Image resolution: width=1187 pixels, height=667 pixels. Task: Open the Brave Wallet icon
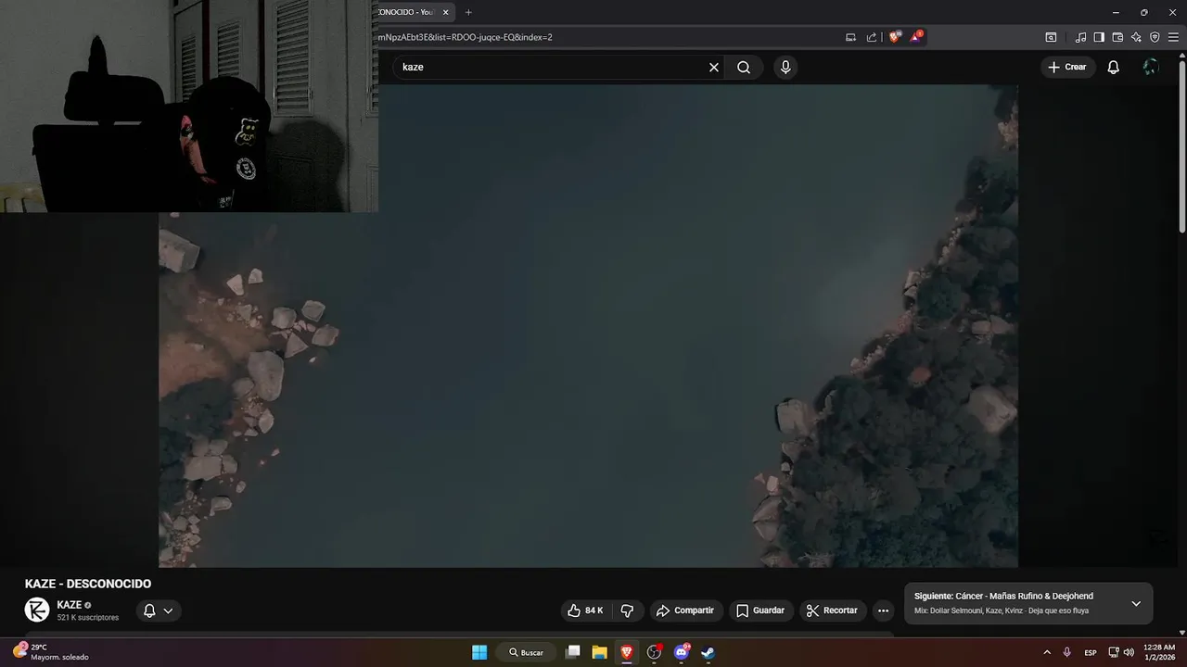pyautogui.click(x=1117, y=37)
